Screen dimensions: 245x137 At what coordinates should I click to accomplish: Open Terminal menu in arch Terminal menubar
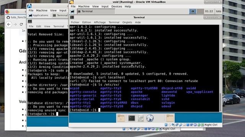59,26
